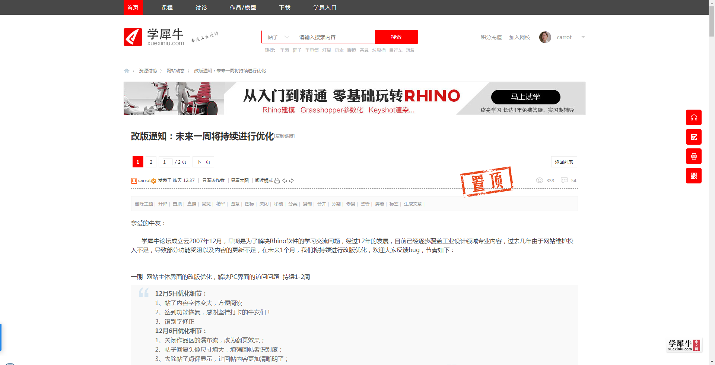Viewport: 715px width, 365px height.
Task: Click the 资源讨论 breadcrumb
Action: [x=148, y=71]
